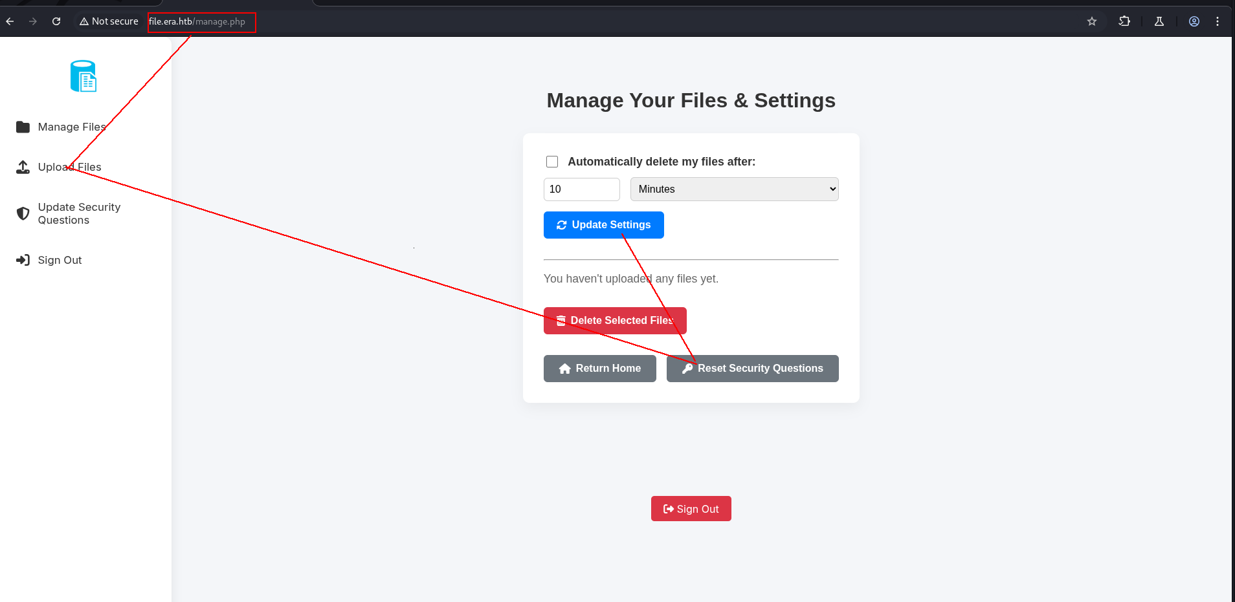Focus the delete-after number input field
This screenshot has width=1235, height=602.
pos(581,189)
